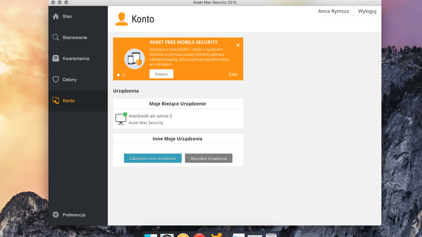Open the Anna Rymsza account name
This screenshot has width=422, height=237.
tap(333, 11)
